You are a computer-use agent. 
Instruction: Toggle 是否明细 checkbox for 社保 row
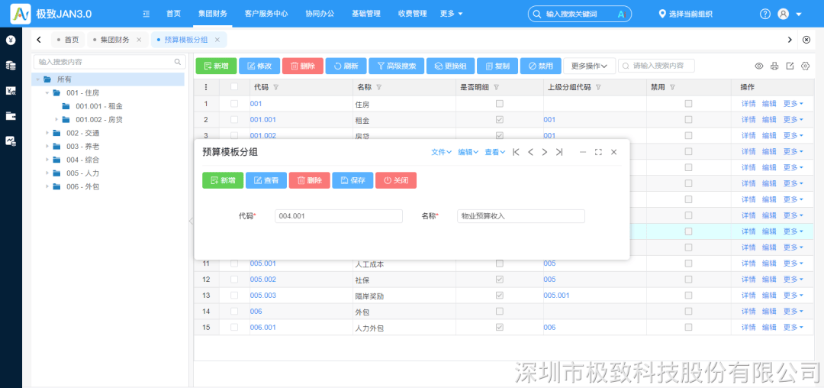click(500, 280)
